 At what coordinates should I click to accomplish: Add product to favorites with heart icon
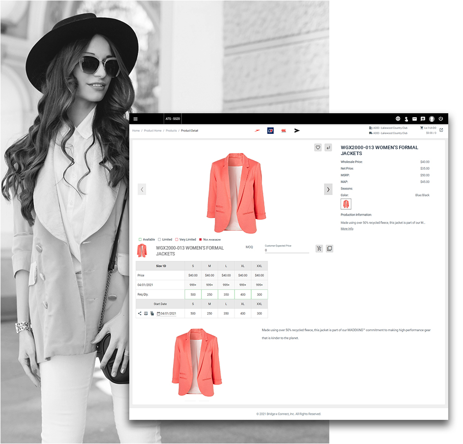318,147
